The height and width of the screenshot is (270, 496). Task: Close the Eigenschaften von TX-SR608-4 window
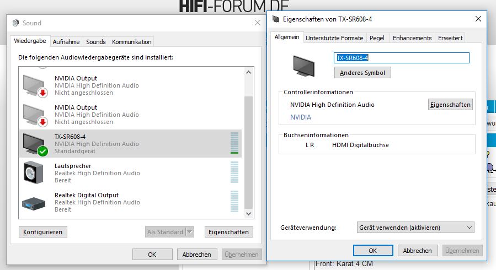tap(478, 19)
